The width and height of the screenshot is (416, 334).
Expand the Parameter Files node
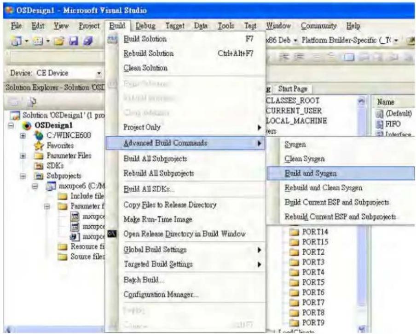coord(23,156)
